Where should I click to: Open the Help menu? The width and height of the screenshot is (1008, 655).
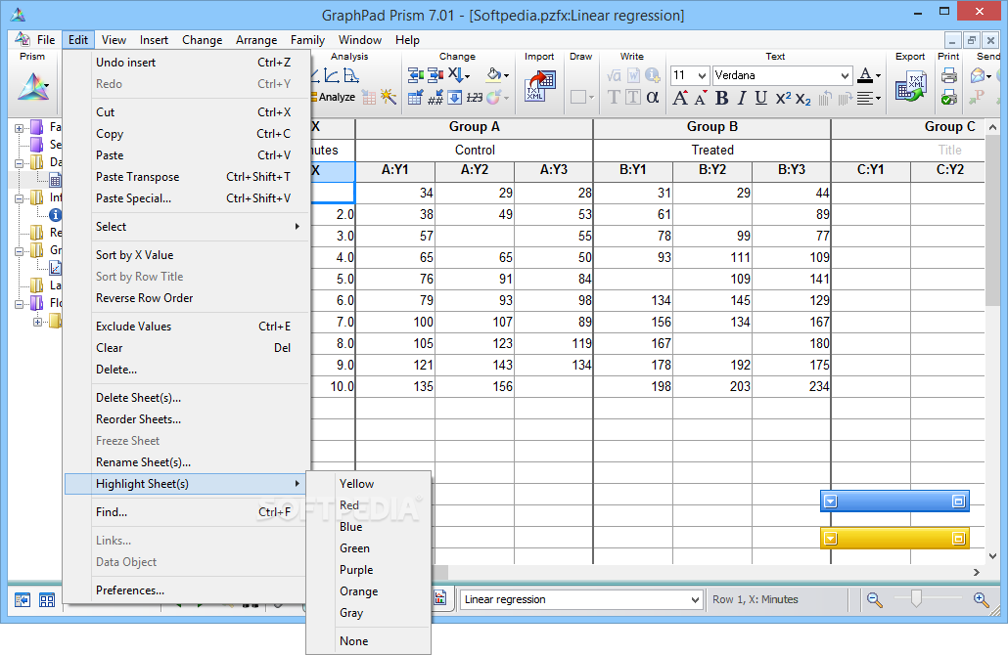(x=407, y=40)
